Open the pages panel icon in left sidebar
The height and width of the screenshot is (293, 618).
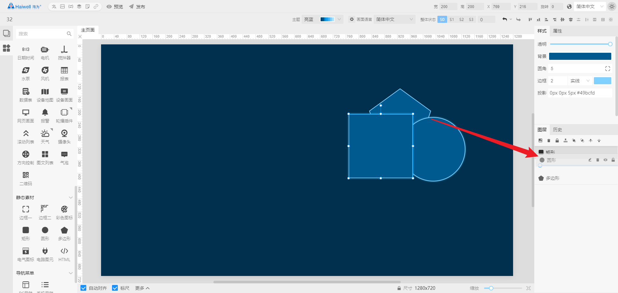coord(6,33)
